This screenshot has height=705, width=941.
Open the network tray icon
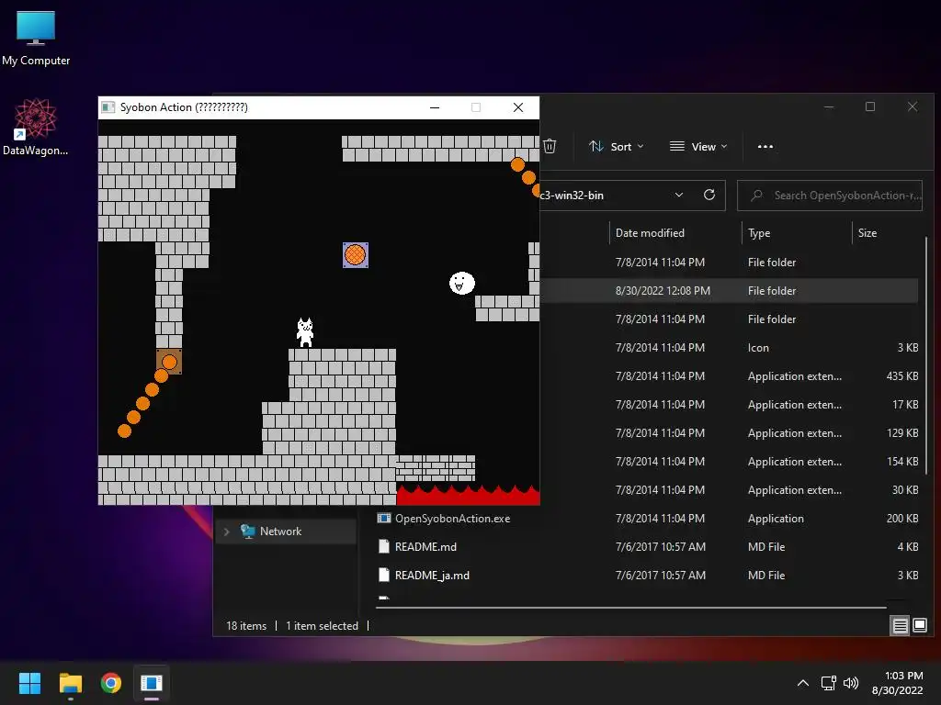[829, 683]
